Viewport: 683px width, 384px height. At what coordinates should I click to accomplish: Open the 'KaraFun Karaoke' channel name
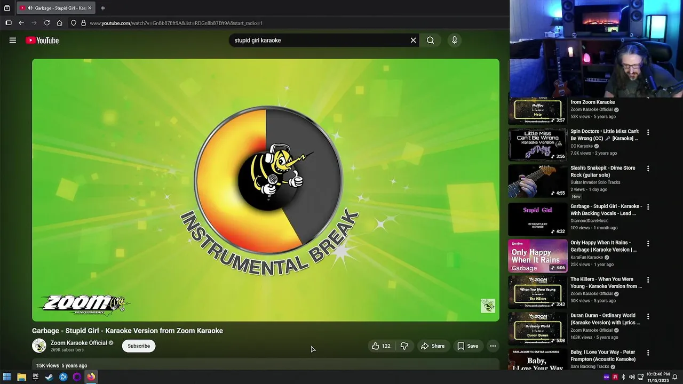tap(586, 257)
